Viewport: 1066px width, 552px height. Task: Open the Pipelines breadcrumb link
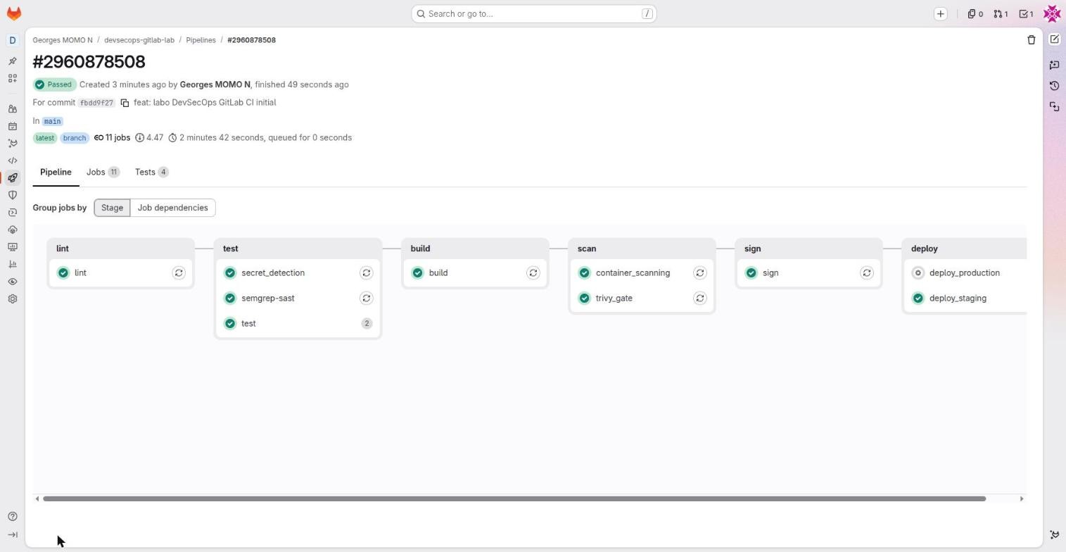201,40
